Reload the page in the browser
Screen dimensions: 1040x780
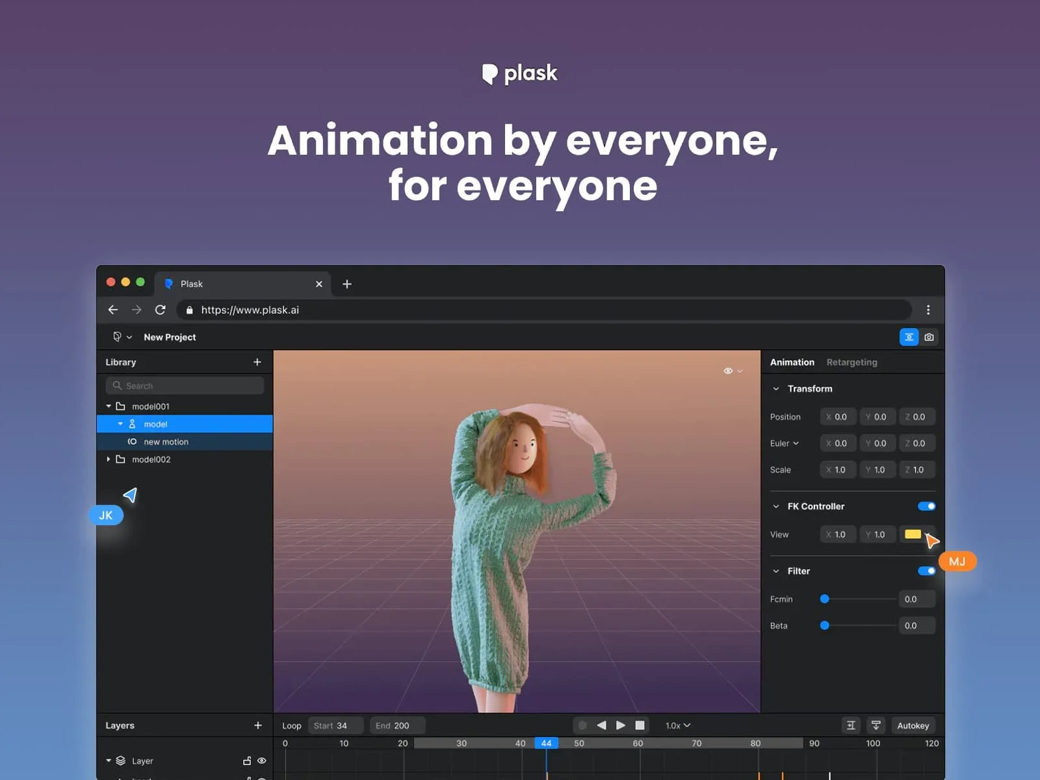160,310
